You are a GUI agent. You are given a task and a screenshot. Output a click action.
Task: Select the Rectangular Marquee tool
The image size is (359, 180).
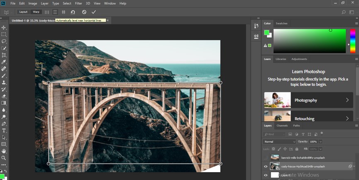click(4, 34)
